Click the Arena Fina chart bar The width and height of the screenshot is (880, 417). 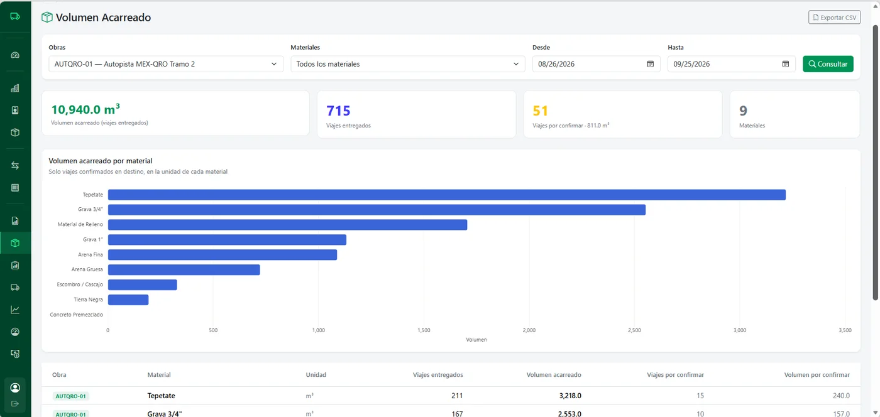223,255
